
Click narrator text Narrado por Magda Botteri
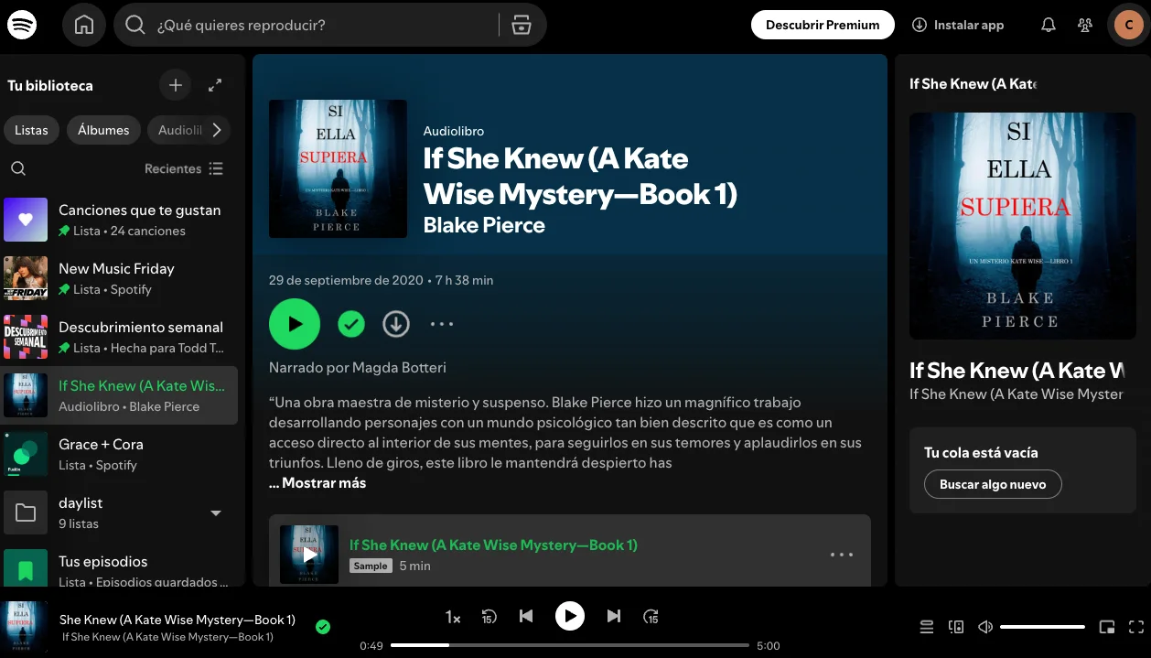pyautogui.click(x=358, y=367)
